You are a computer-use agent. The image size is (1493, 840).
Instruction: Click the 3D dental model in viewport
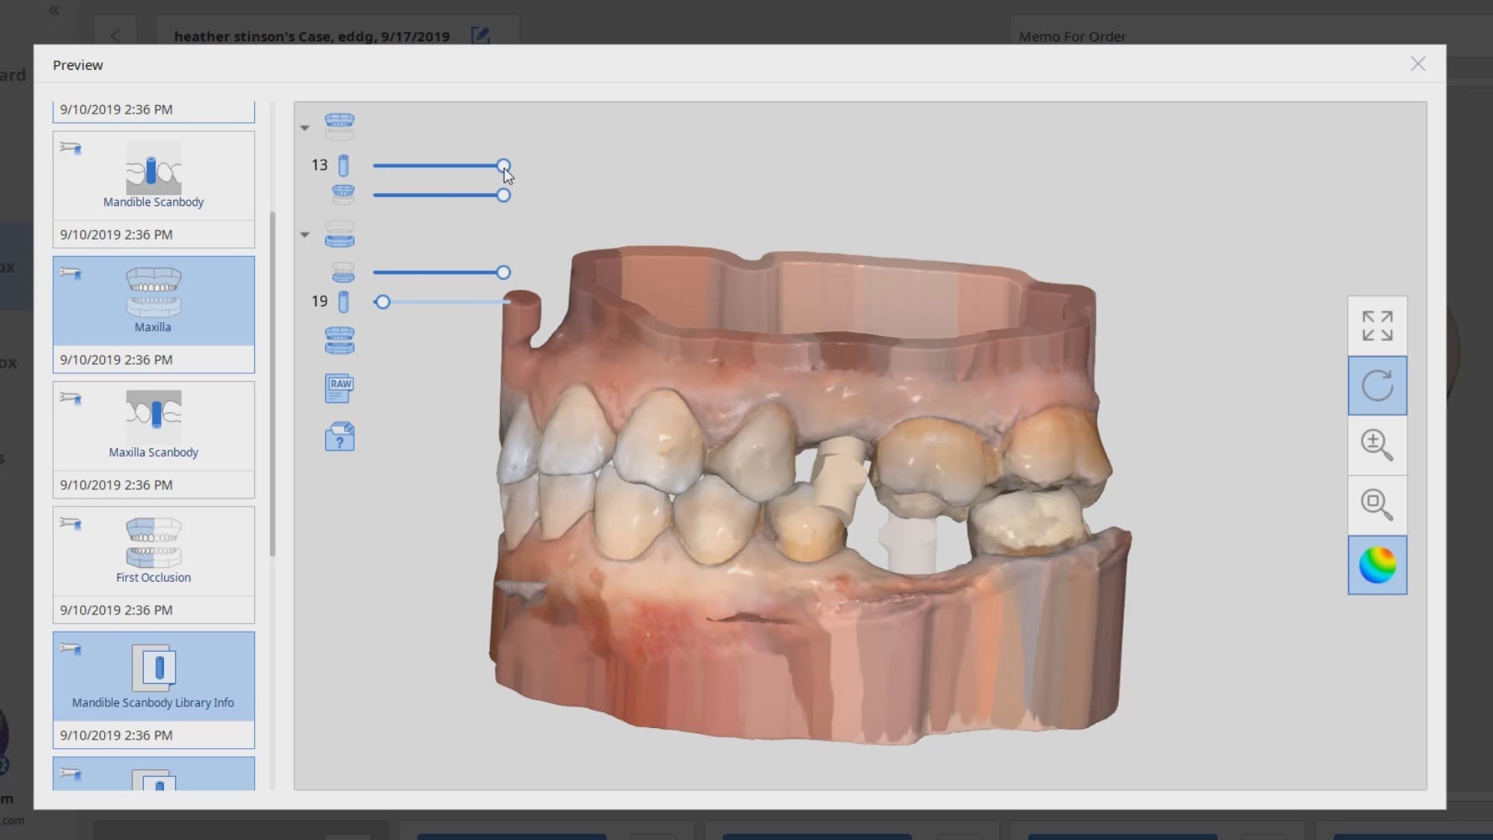[809, 494]
